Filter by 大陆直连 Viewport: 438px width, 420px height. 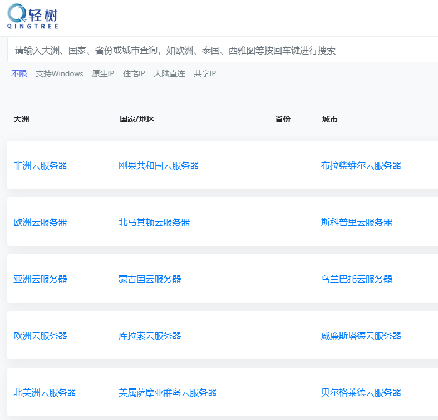click(x=169, y=73)
